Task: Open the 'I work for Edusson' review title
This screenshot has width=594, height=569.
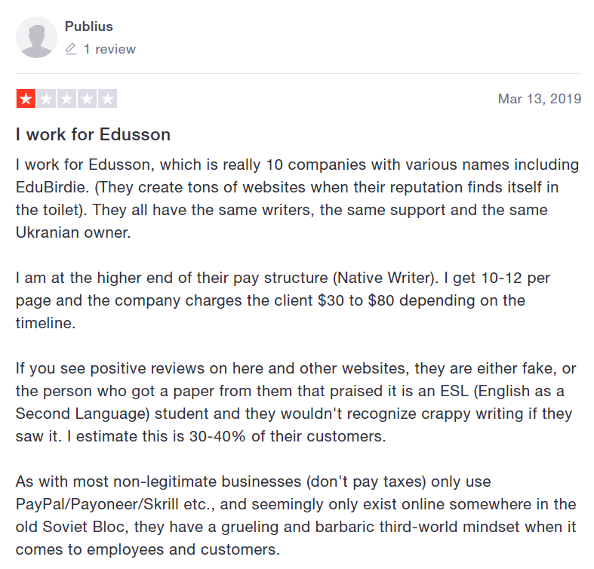Action: [93, 134]
